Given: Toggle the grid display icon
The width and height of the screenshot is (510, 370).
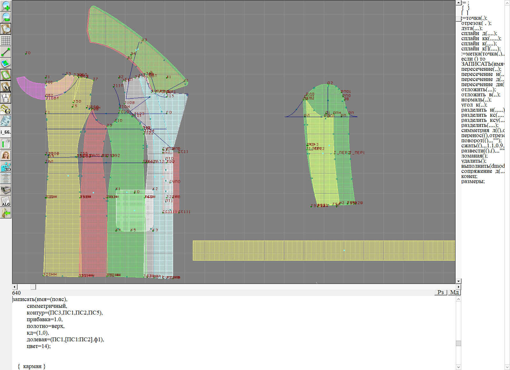Looking at the screenshot, I should (x=6, y=41).
